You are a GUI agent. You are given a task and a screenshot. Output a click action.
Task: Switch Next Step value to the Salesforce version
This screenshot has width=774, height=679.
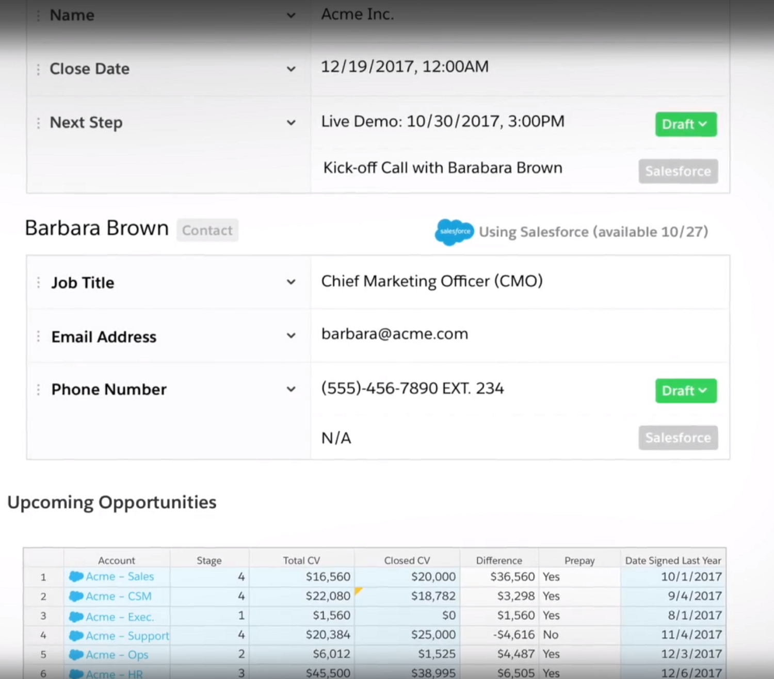(678, 171)
